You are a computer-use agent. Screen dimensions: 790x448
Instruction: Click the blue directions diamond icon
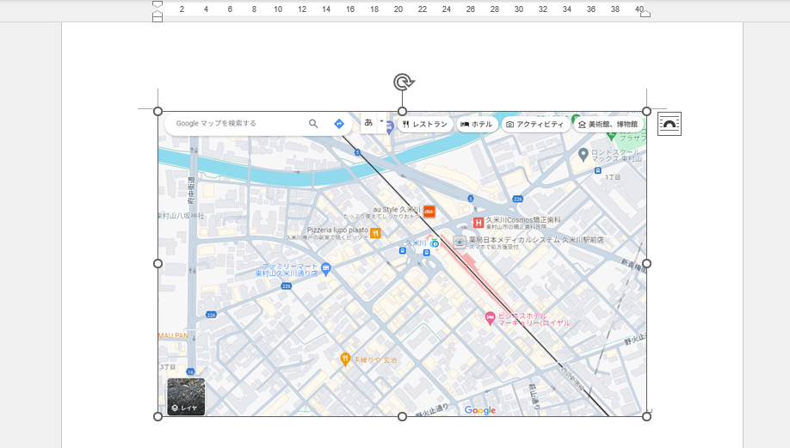tap(339, 123)
